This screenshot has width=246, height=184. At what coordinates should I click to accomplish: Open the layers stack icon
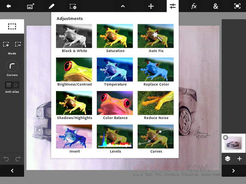click(228, 159)
